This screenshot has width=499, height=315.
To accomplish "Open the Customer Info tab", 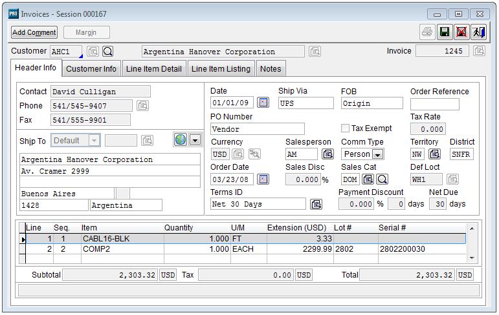I will click(91, 69).
